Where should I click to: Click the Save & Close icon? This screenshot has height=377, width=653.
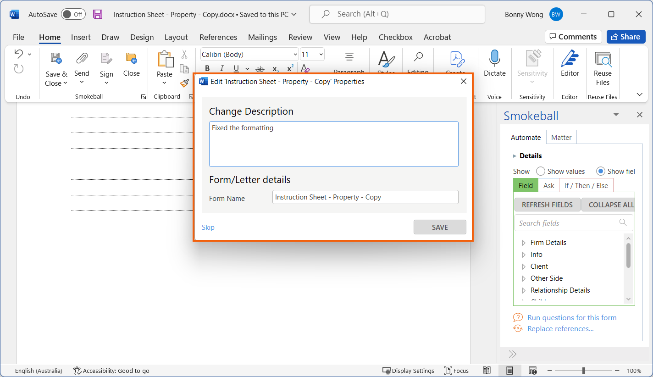56,58
